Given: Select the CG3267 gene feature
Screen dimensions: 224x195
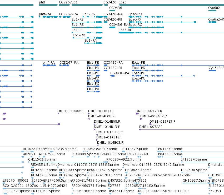Looking at the screenshot, I should pyautogui.click(x=65, y=5).
